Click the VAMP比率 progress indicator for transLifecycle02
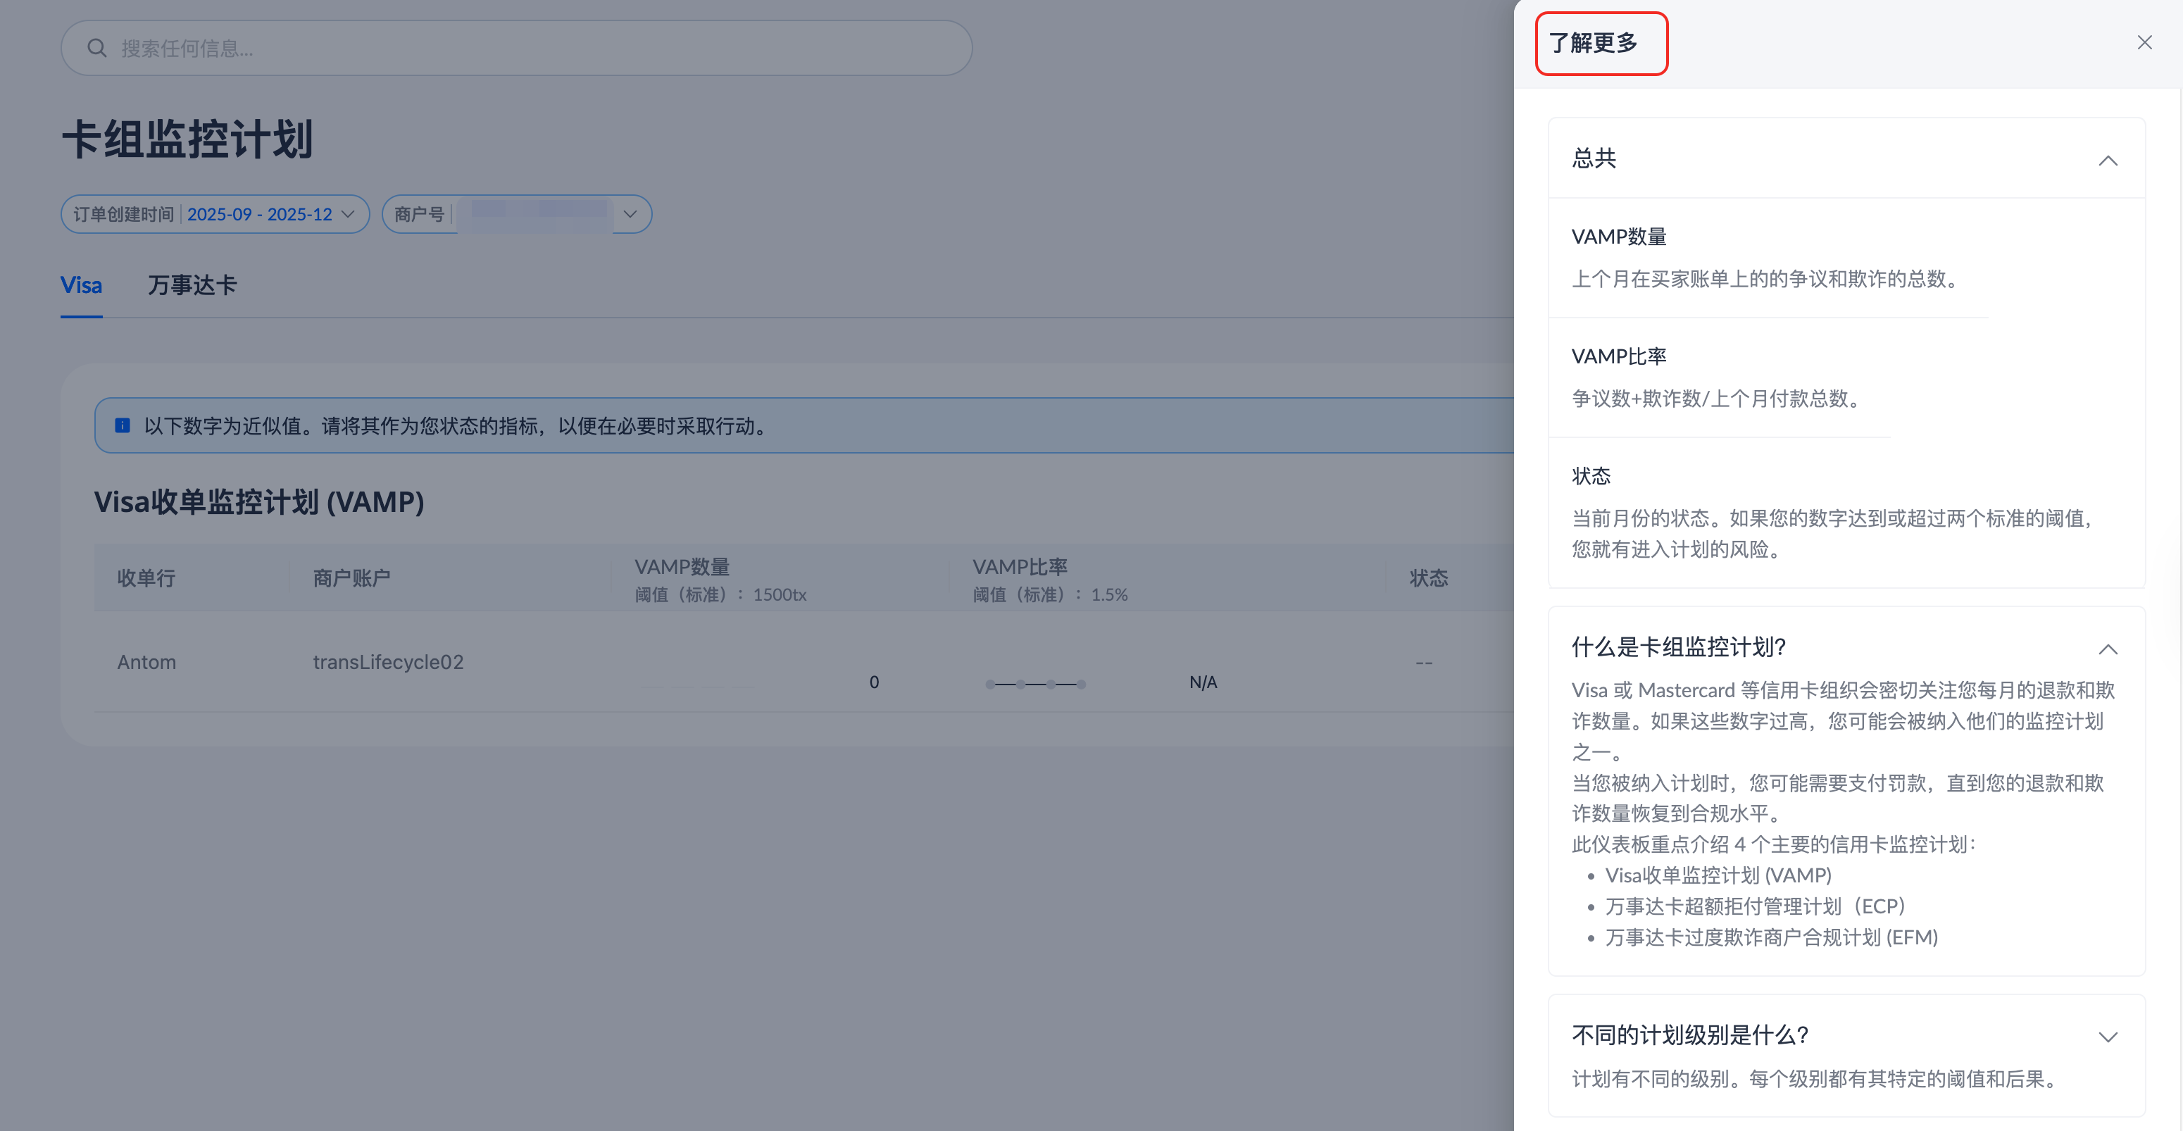 click(x=1036, y=684)
